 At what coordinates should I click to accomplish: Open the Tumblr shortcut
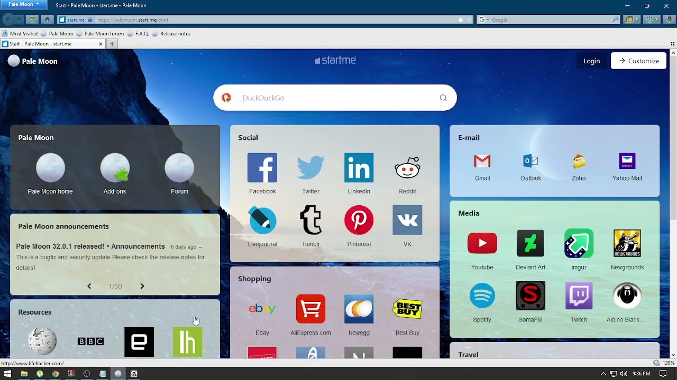310,220
